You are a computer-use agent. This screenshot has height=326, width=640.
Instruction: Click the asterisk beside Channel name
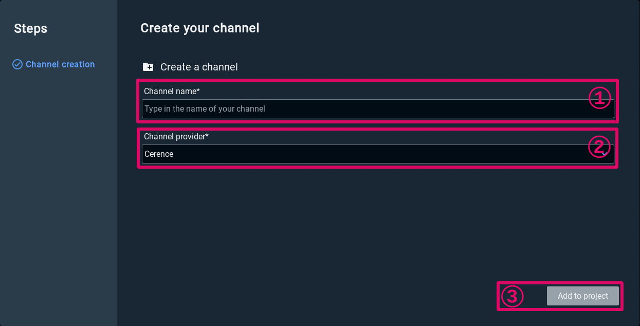[198, 90]
